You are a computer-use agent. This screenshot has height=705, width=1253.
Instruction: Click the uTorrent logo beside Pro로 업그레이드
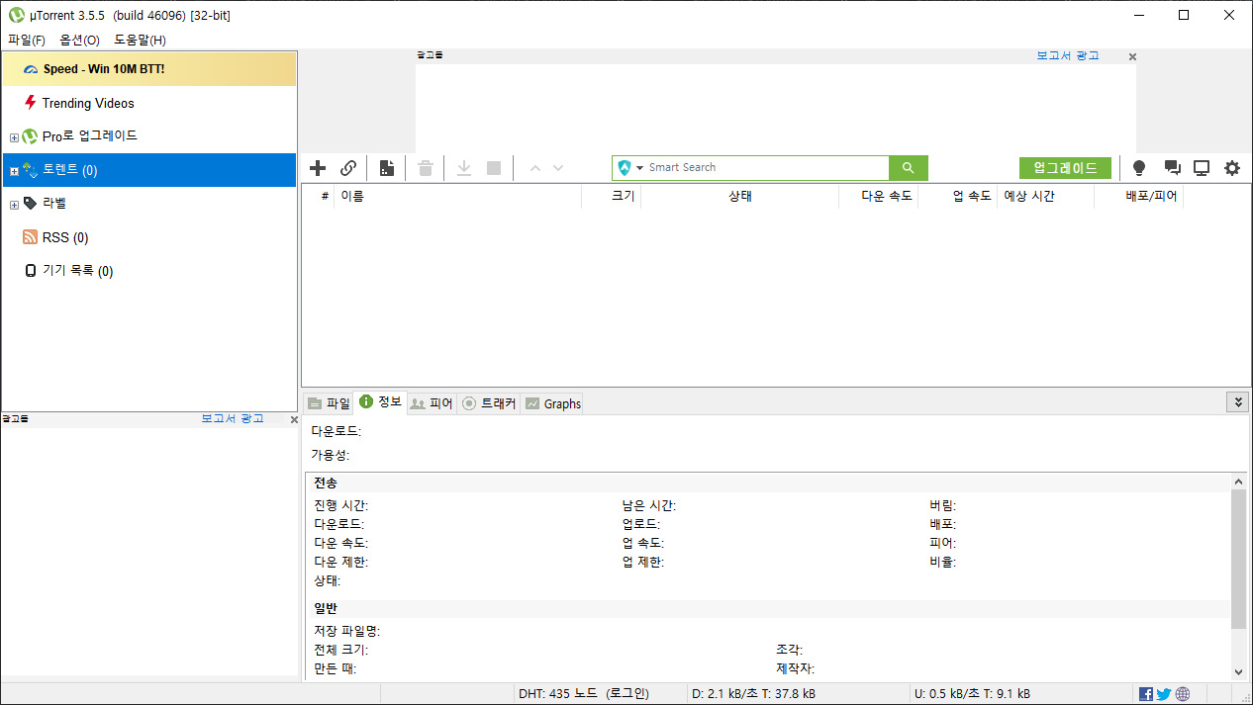(x=30, y=136)
